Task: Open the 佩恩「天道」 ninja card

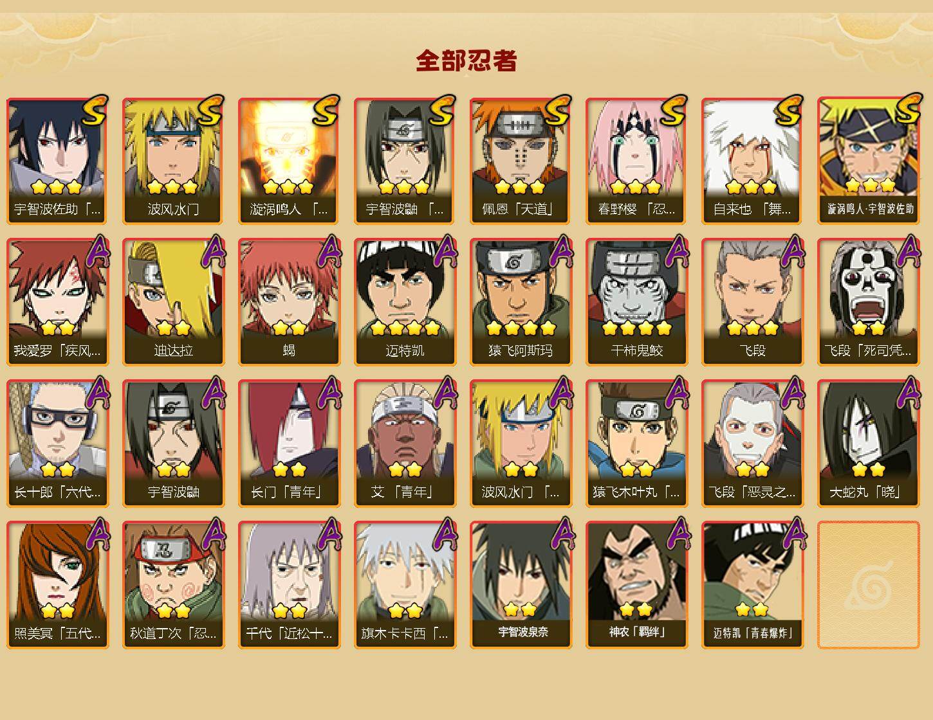Action: click(x=521, y=161)
